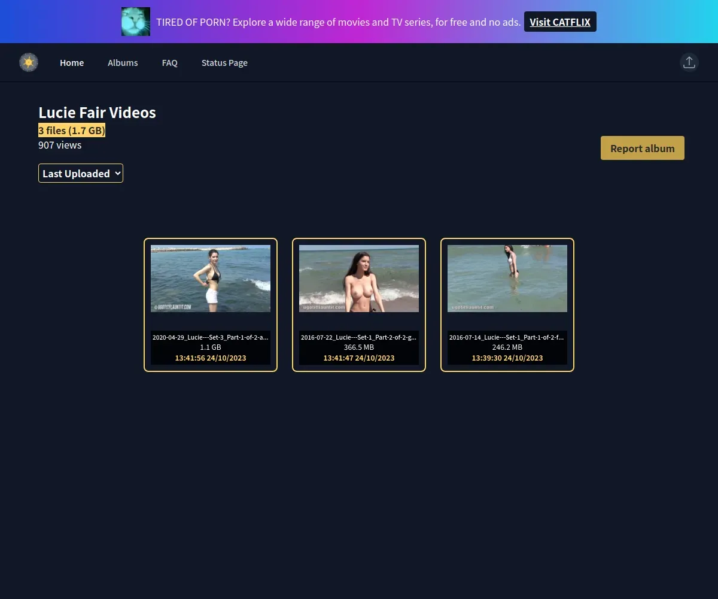Click the Visit CATFLIX button

coord(560,22)
